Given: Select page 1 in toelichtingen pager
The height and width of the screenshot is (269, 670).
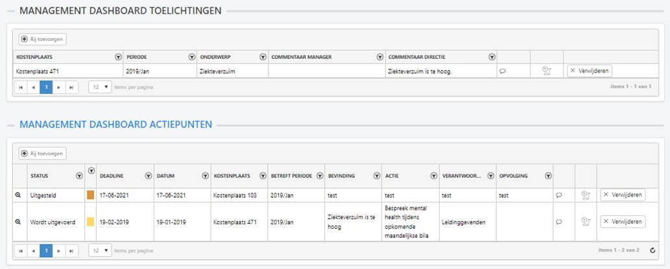Looking at the screenshot, I should point(45,88).
